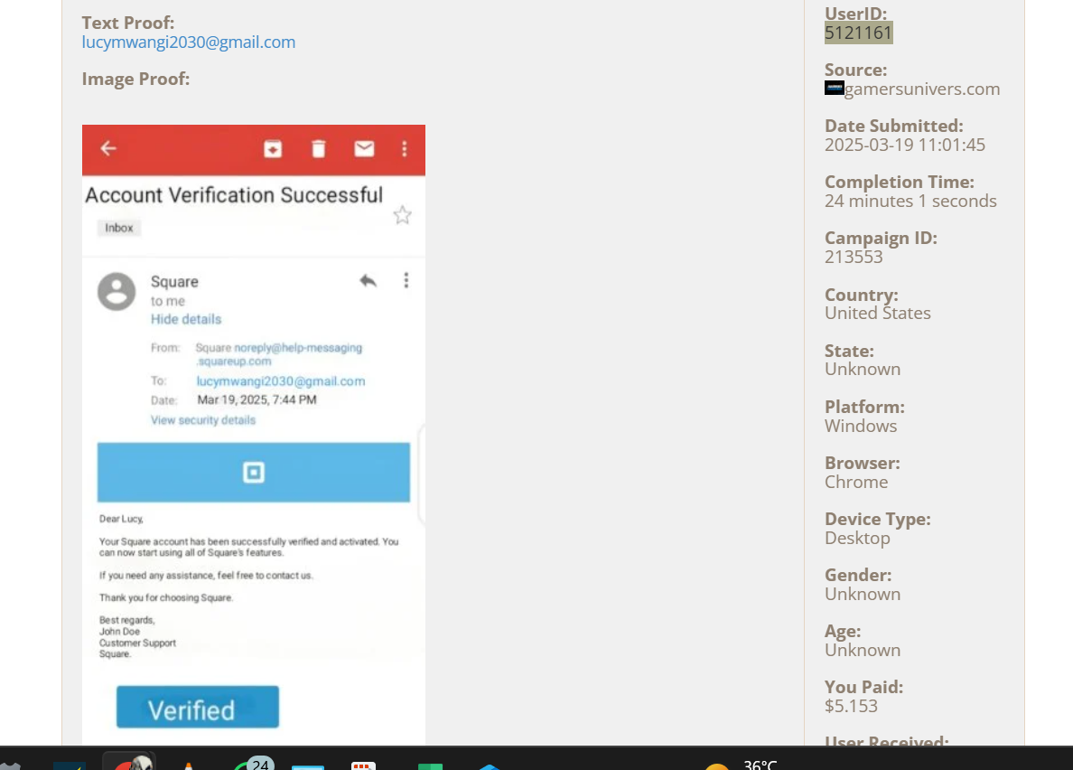The width and height of the screenshot is (1073, 770).
Task: Click email date Mar 19, 2025, 7:44 PM
Action: pyautogui.click(x=257, y=399)
